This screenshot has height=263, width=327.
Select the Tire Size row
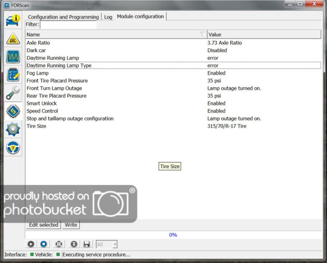173,126
